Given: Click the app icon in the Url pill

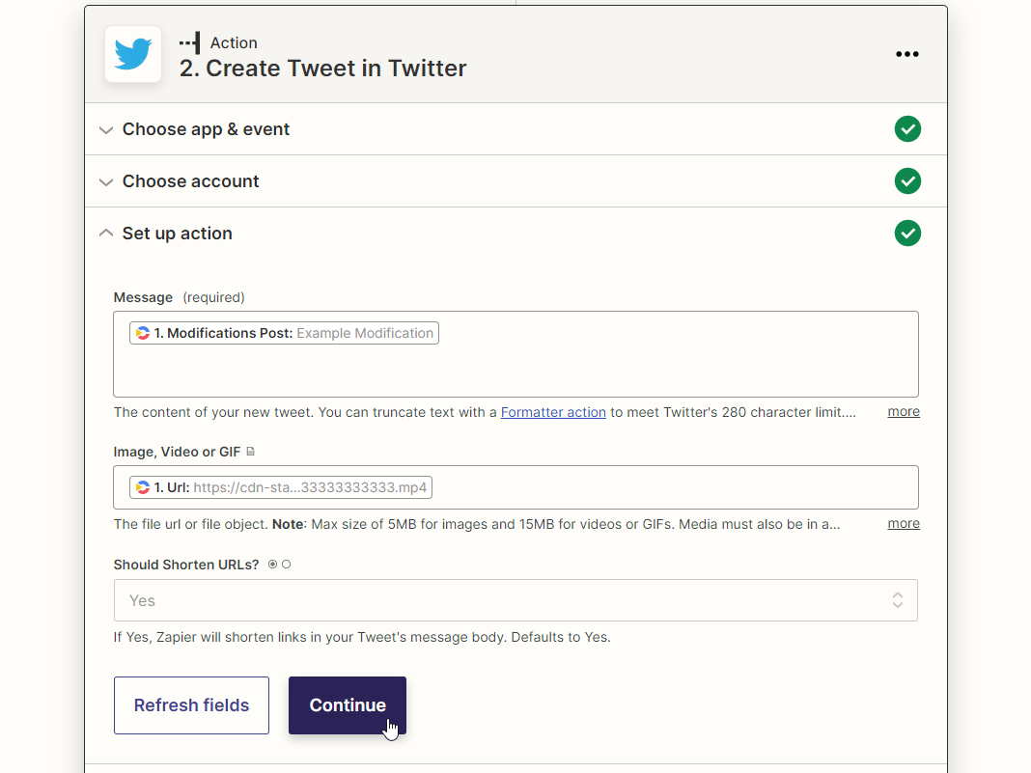Looking at the screenshot, I should tap(143, 487).
